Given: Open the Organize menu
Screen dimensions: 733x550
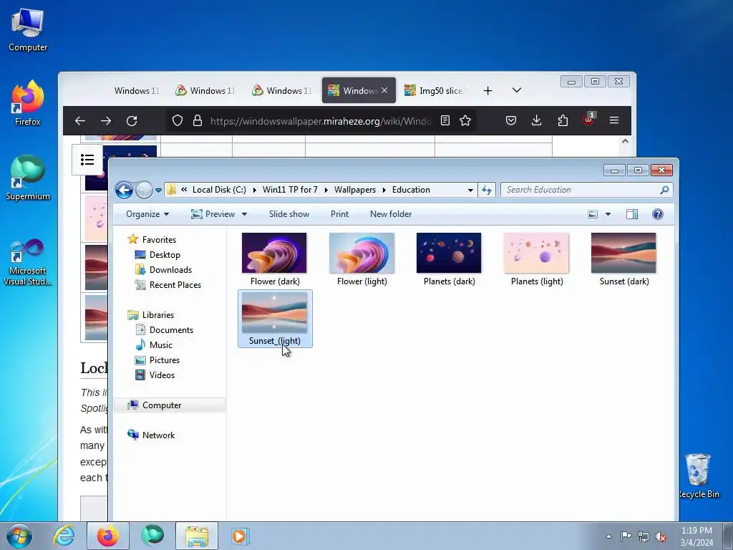Looking at the screenshot, I should pyautogui.click(x=147, y=214).
